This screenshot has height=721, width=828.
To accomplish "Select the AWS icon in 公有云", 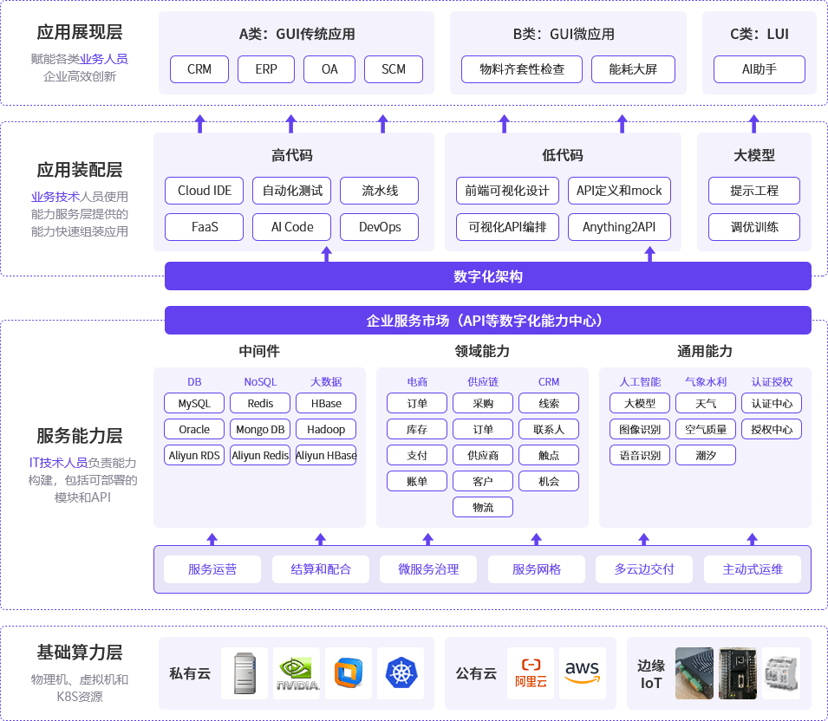I will [582, 673].
